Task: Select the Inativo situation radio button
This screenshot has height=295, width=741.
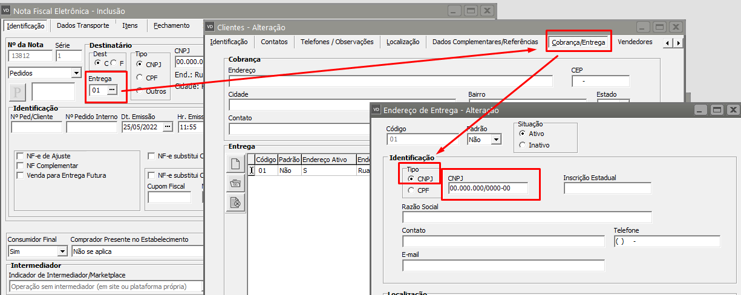Action: coord(523,145)
